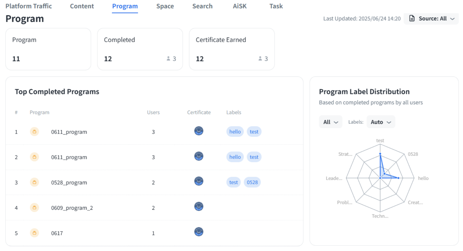
Task: Go to the Space tab
Action: point(165,6)
